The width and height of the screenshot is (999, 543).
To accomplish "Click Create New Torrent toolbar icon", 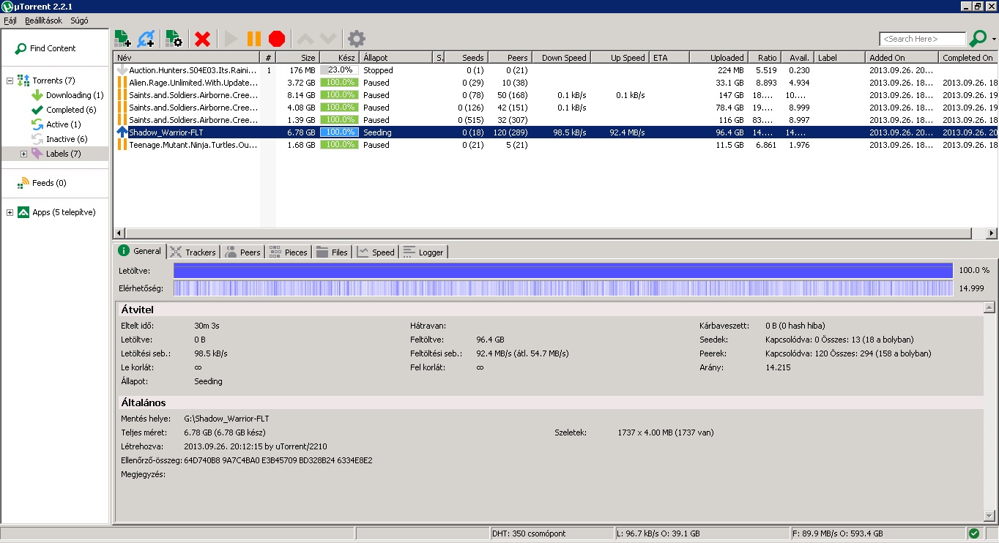I will click(174, 39).
